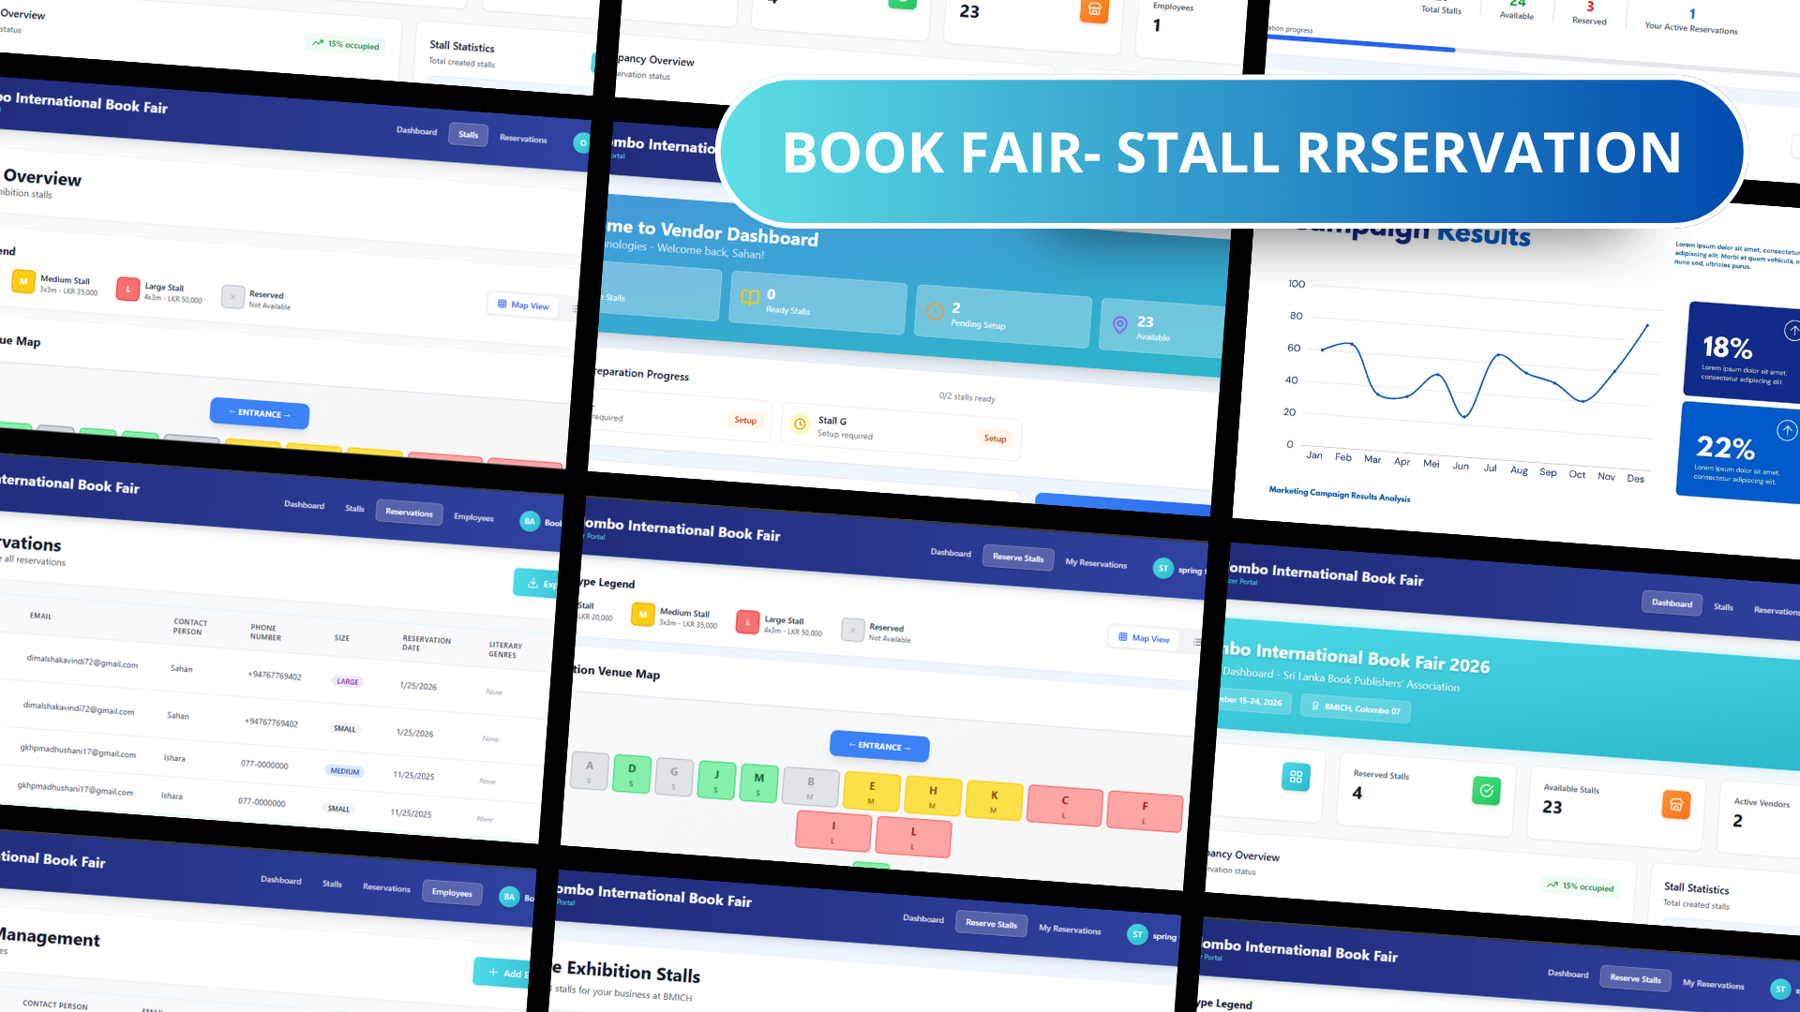The width and height of the screenshot is (1800, 1012).
Task: Toggle reserved stall C on the venue map
Action: tap(1064, 803)
